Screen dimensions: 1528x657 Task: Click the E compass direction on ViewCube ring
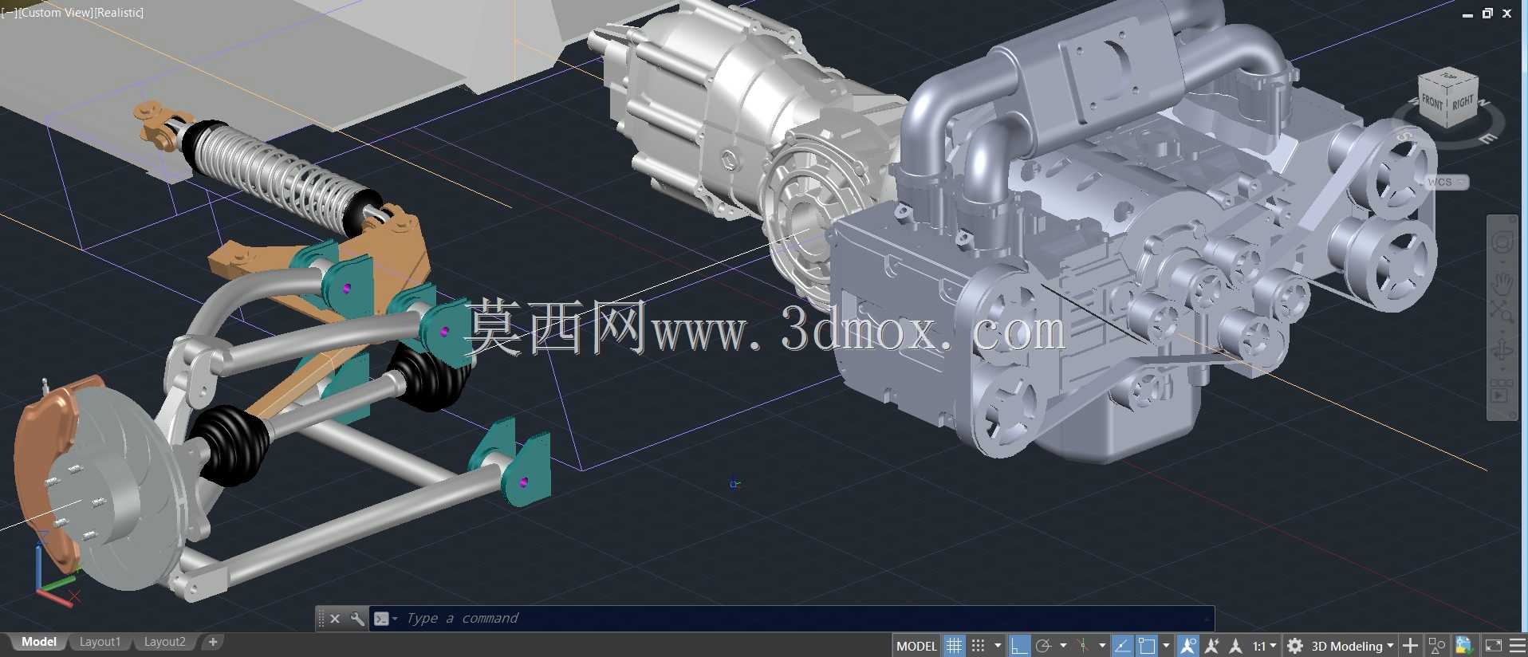pyautogui.click(x=1488, y=139)
